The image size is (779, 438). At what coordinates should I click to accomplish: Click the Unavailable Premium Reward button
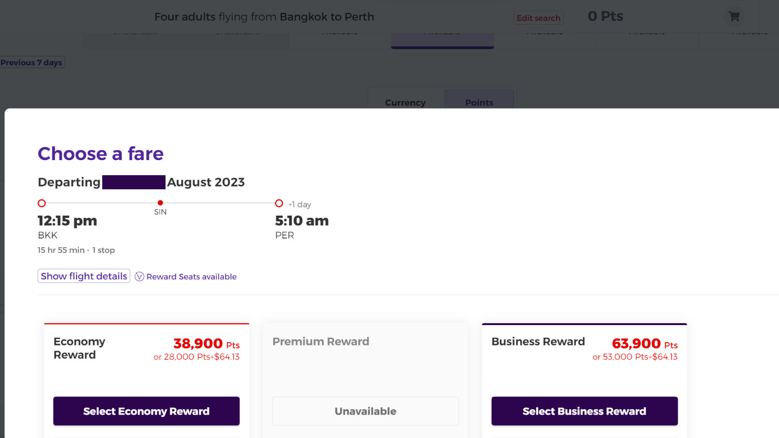(x=365, y=411)
